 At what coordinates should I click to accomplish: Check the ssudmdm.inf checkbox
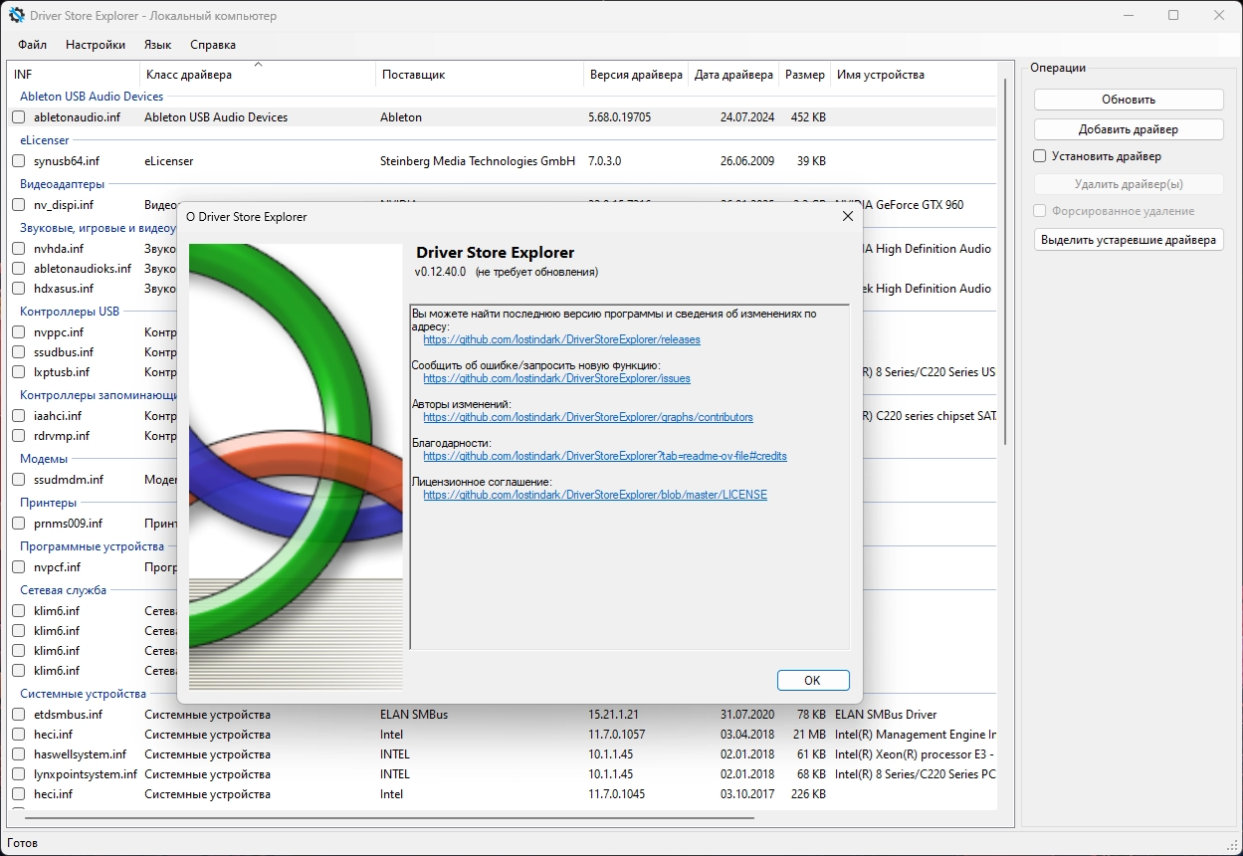[x=18, y=480]
